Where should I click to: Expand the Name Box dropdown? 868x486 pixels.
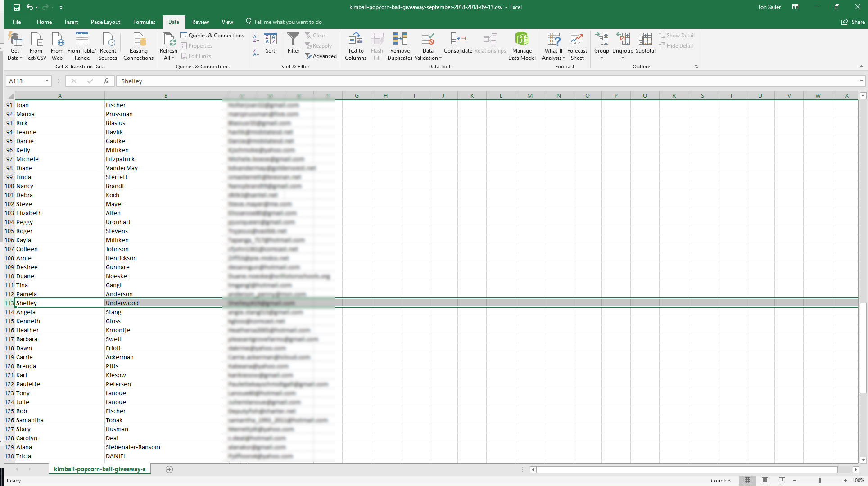point(47,81)
